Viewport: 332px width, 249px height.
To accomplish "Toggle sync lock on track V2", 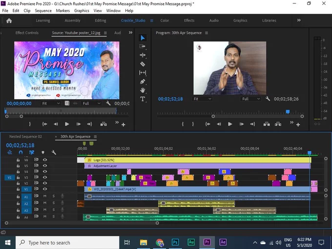I will click(x=36, y=183).
